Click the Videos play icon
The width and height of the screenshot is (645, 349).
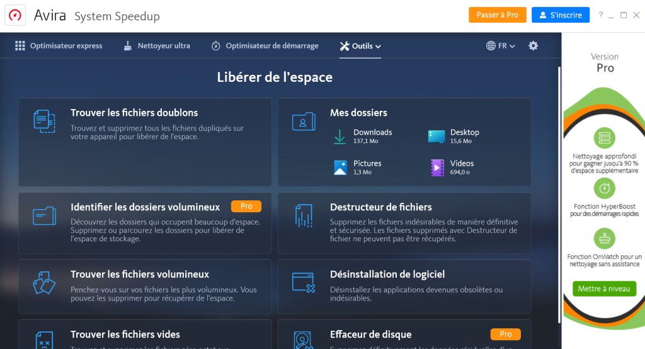437,168
